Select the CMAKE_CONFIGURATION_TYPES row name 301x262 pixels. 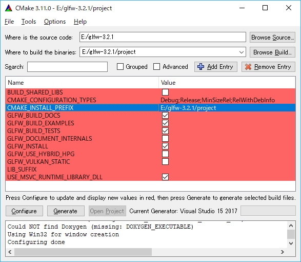click(x=52, y=100)
